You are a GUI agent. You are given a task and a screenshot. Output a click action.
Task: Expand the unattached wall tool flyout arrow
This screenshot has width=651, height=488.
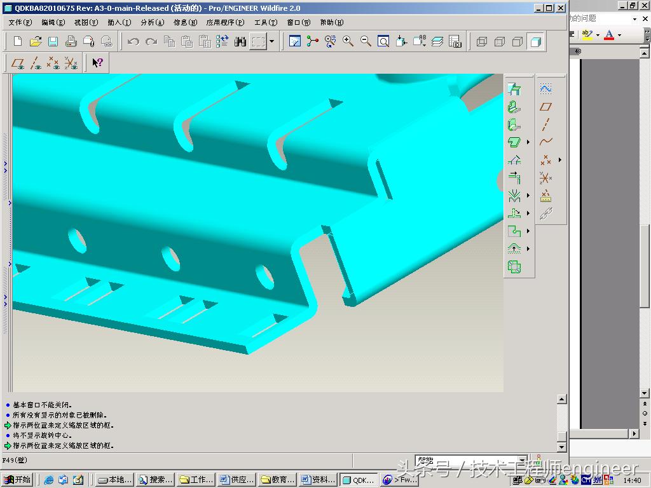[528, 142]
